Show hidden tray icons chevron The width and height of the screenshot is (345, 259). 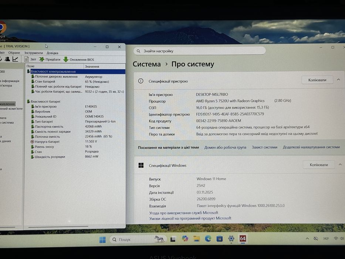(307, 239)
